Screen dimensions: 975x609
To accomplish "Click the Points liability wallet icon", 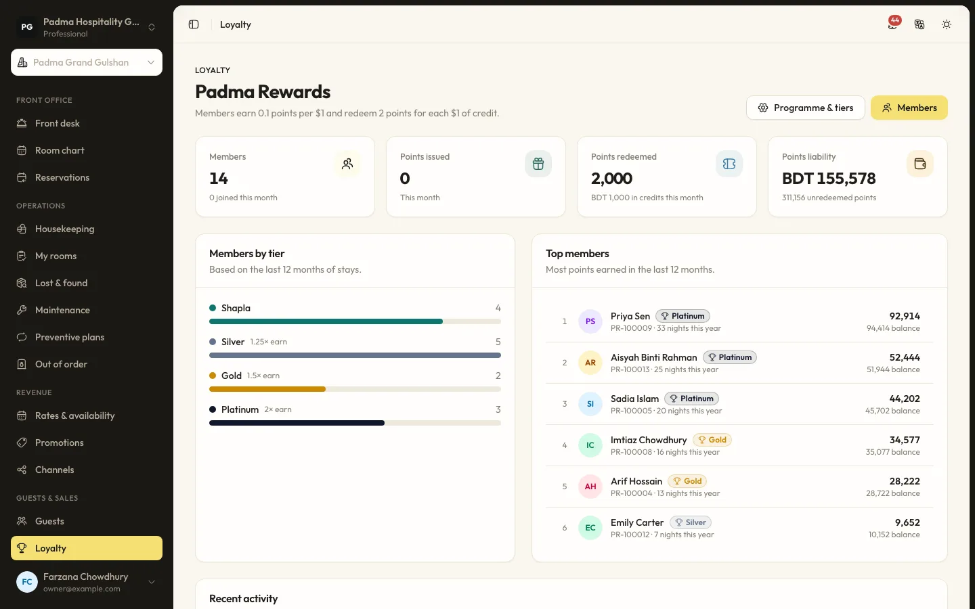I will click(x=920, y=164).
